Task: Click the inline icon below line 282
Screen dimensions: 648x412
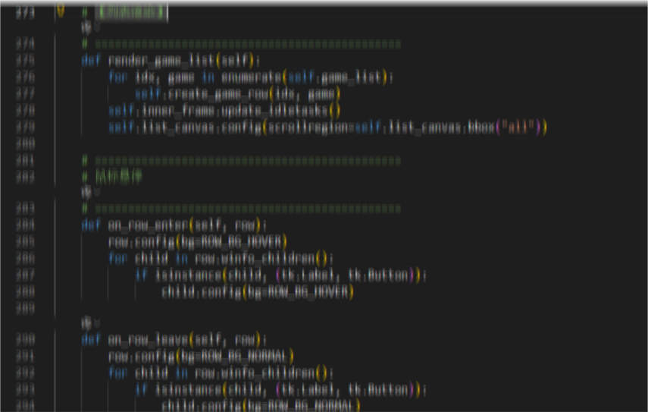Action: click(x=86, y=192)
